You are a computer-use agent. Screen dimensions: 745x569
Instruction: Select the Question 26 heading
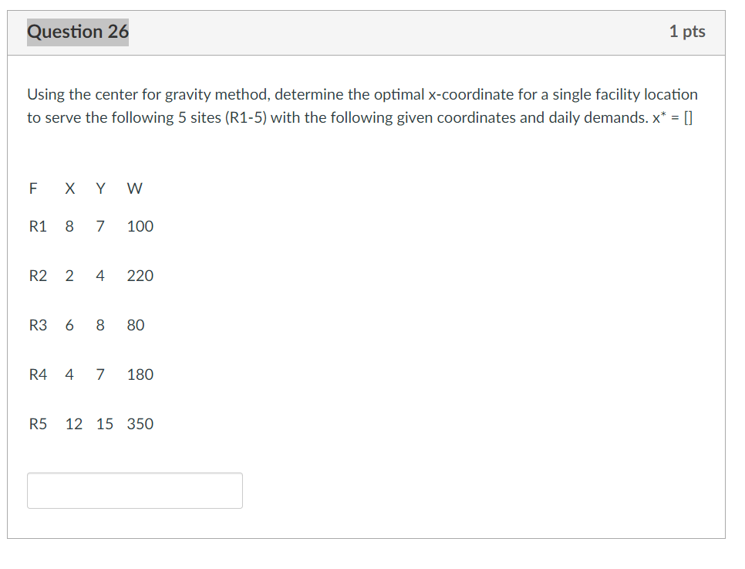pos(77,32)
